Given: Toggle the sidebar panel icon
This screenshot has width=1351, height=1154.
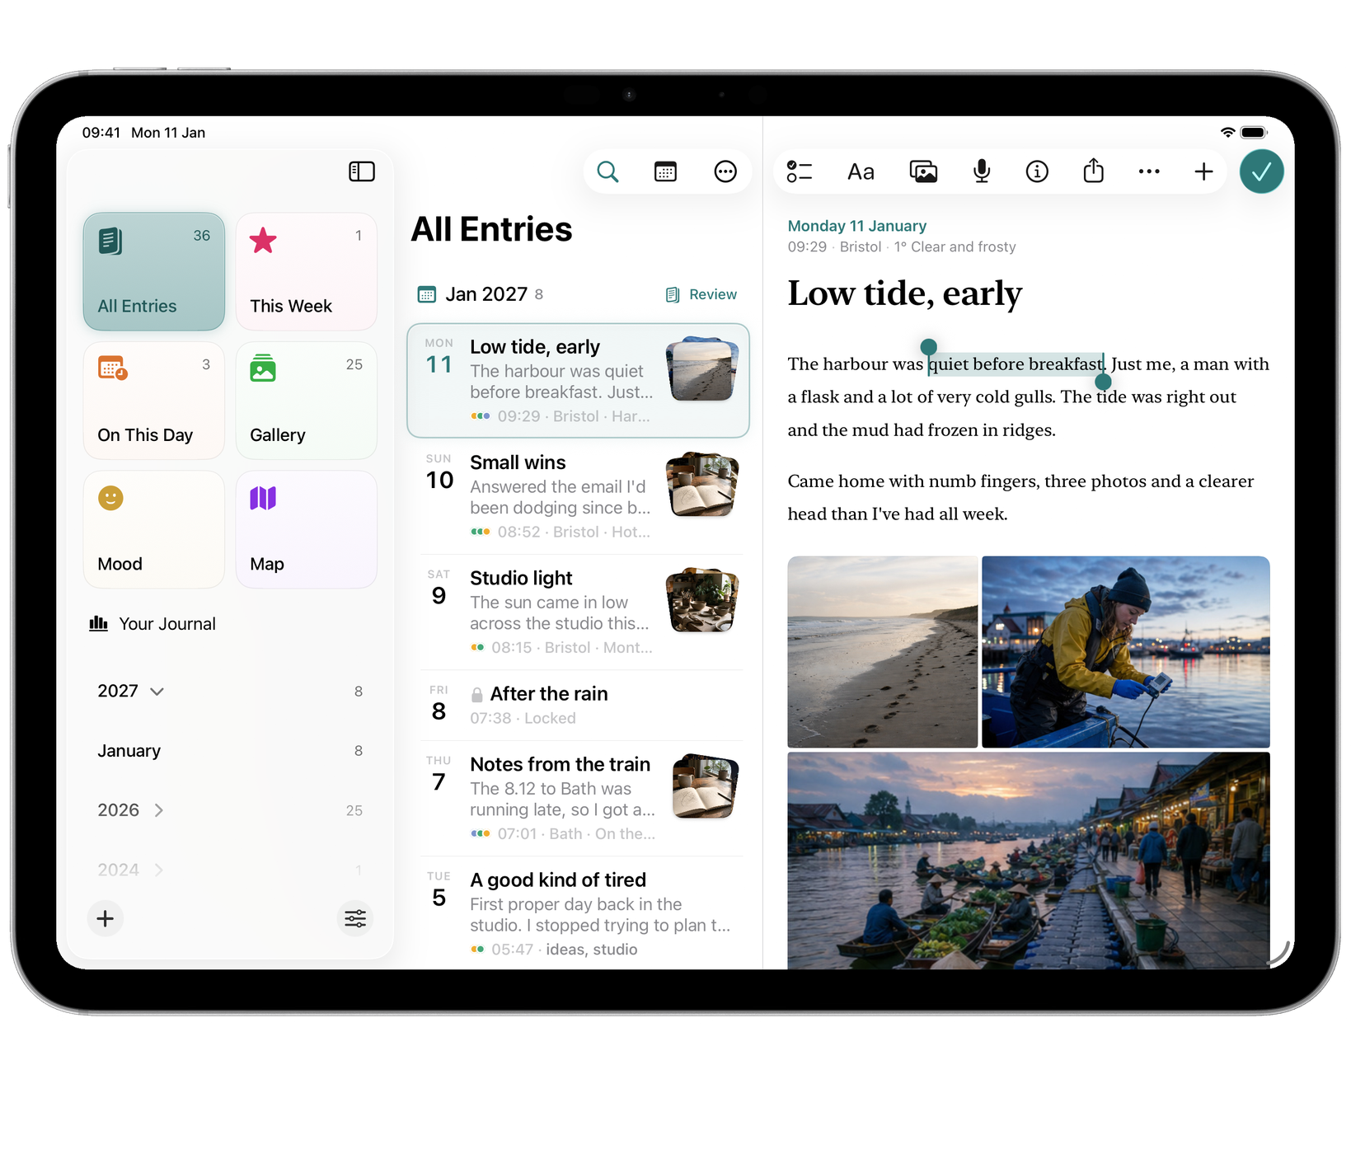Looking at the screenshot, I should [x=361, y=171].
